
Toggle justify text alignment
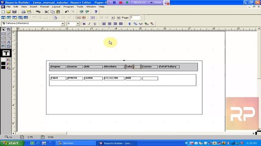pos(121,24)
